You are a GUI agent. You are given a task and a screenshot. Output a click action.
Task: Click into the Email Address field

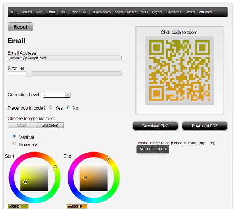tap(64, 58)
